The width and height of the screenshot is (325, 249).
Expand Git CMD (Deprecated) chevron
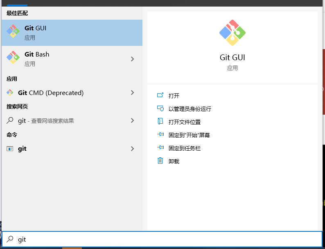(133, 93)
